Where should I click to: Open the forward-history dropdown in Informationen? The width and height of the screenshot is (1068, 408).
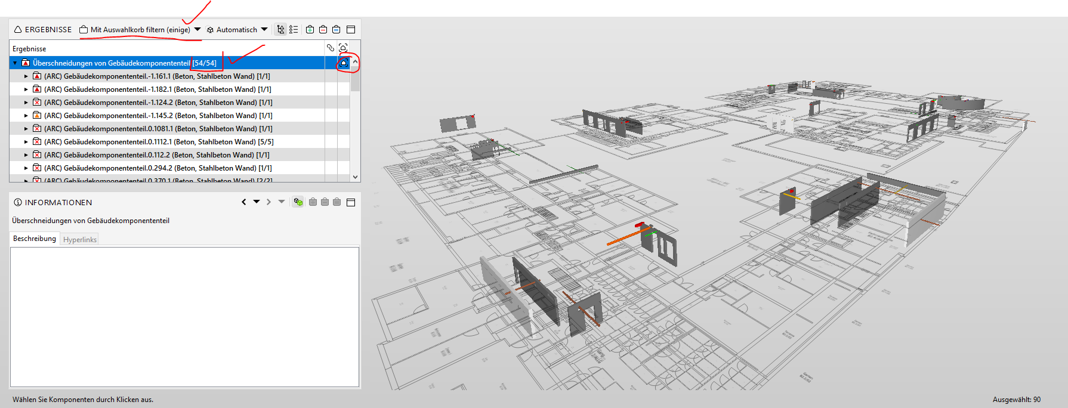coord(282,202)
